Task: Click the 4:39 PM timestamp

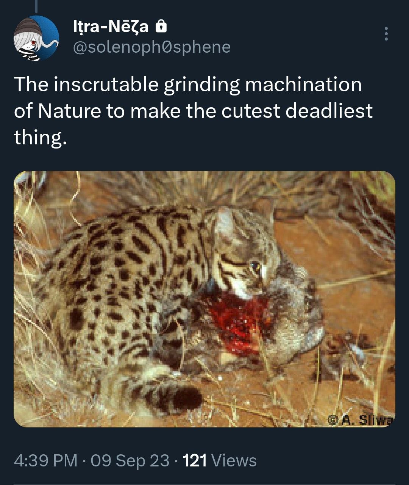Action: pos(46,460)
